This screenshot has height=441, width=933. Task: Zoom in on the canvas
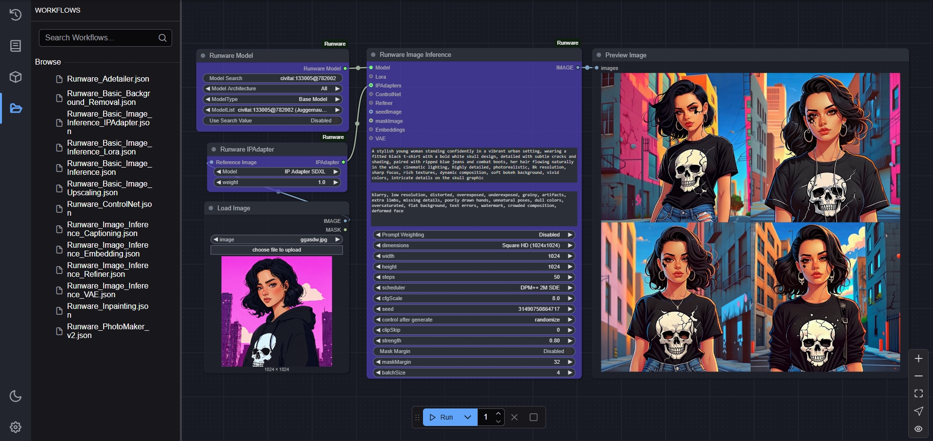tap(918, 358)
